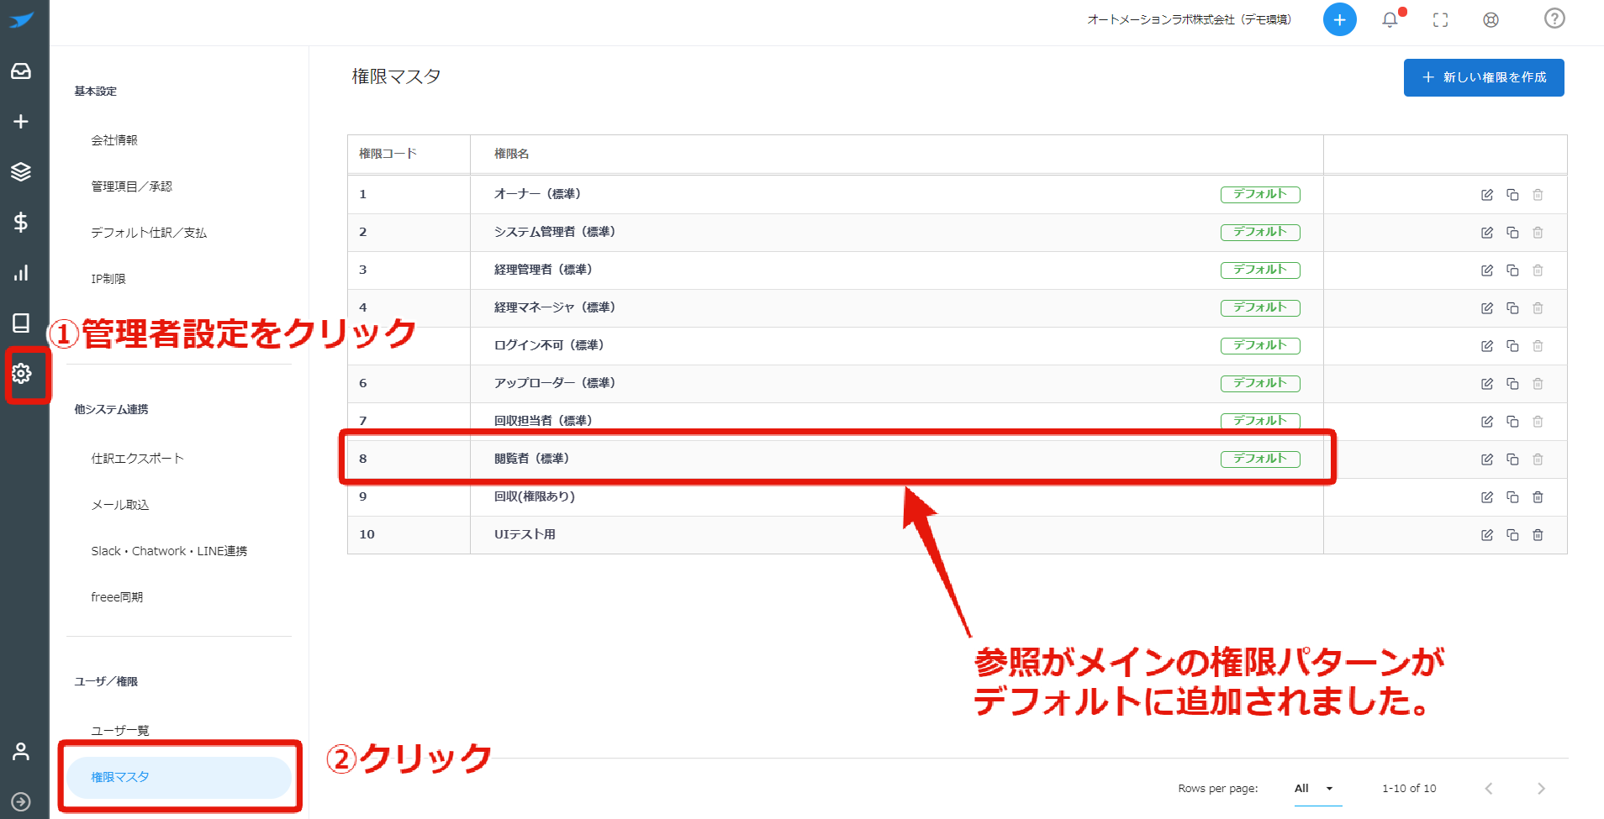Open メール取込 menu item
The image size is (1604, 819).
[x=120, y=505]
